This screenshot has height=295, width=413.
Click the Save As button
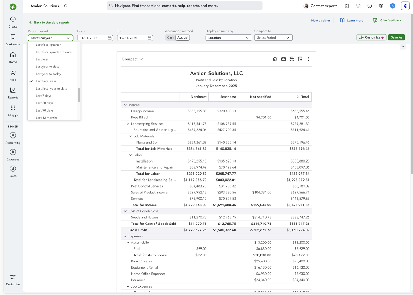(396, 37)
